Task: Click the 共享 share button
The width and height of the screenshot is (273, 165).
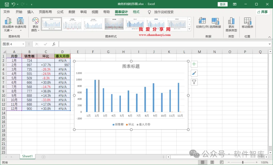Action: pyautogui.click(x=263, y=12)
